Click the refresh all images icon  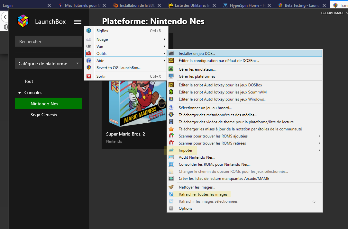point(171,194)
